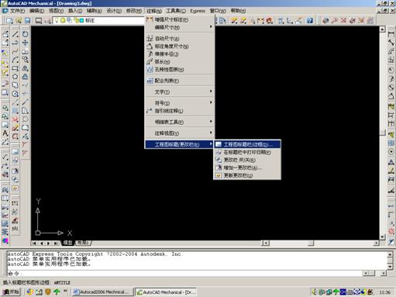
Task: Select the Linear dimension tool on right toolbar
Action: coord(391,34)
